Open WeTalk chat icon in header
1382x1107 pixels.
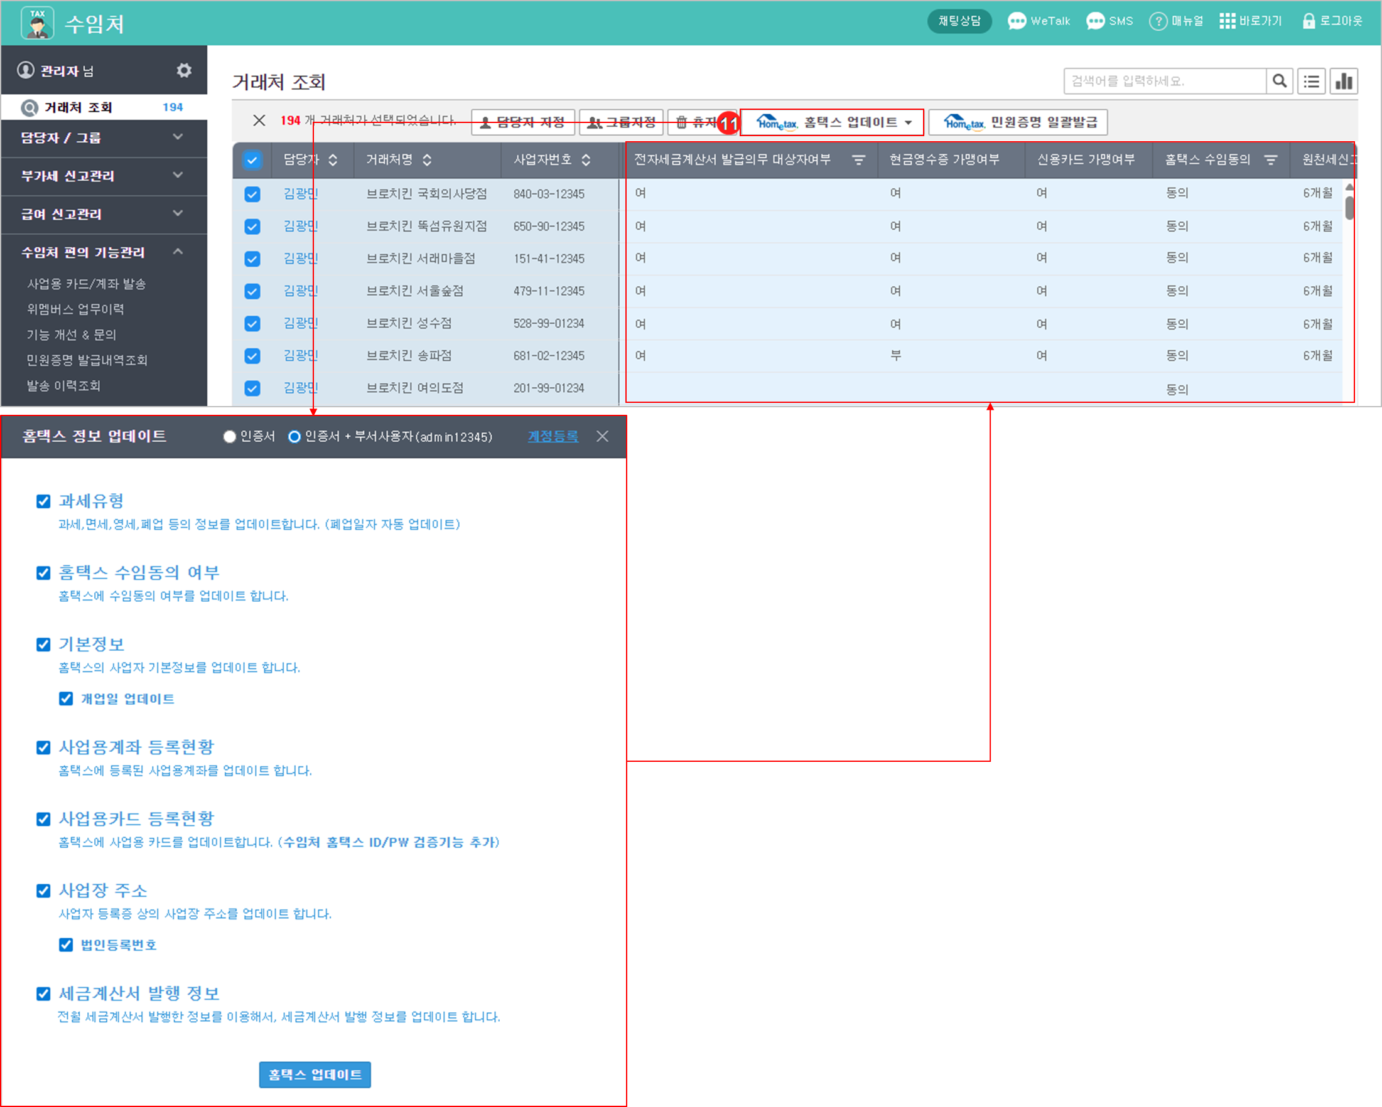[1017, 21]
